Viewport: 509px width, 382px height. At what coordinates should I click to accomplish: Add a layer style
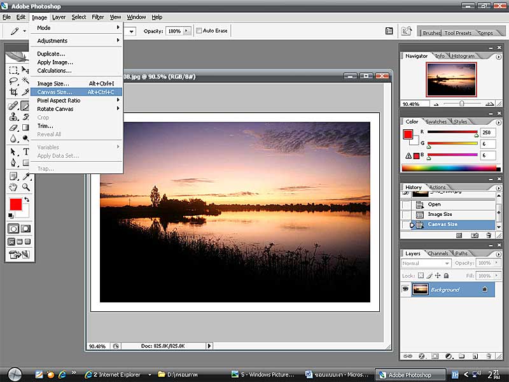click(421, 357)
